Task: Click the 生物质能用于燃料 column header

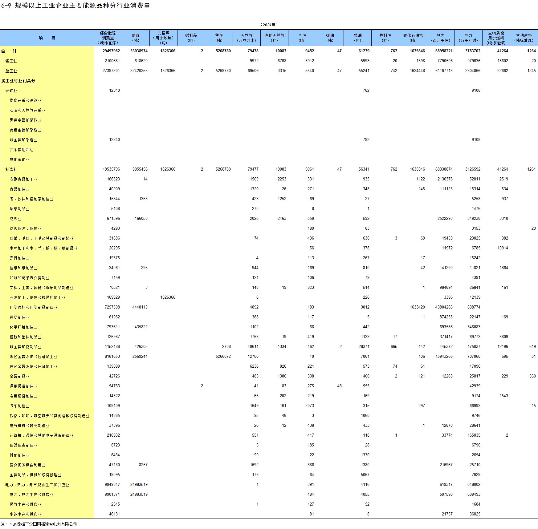Action: (496, 38)
